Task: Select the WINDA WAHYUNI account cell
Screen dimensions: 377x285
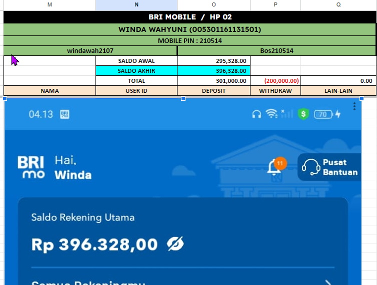Action: click(190, 29)
